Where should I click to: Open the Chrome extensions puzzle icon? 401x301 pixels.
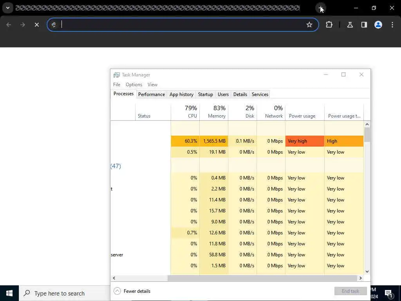point(329,25)
